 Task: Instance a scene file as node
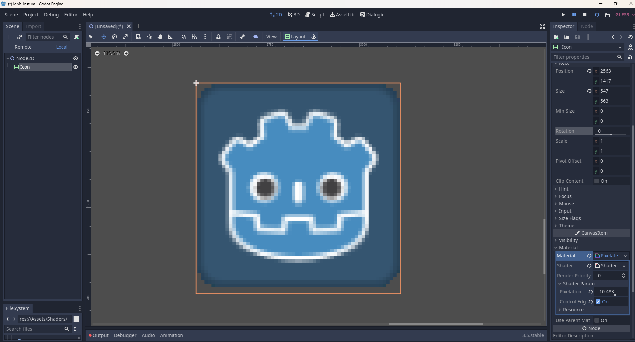tap(20, 37)
